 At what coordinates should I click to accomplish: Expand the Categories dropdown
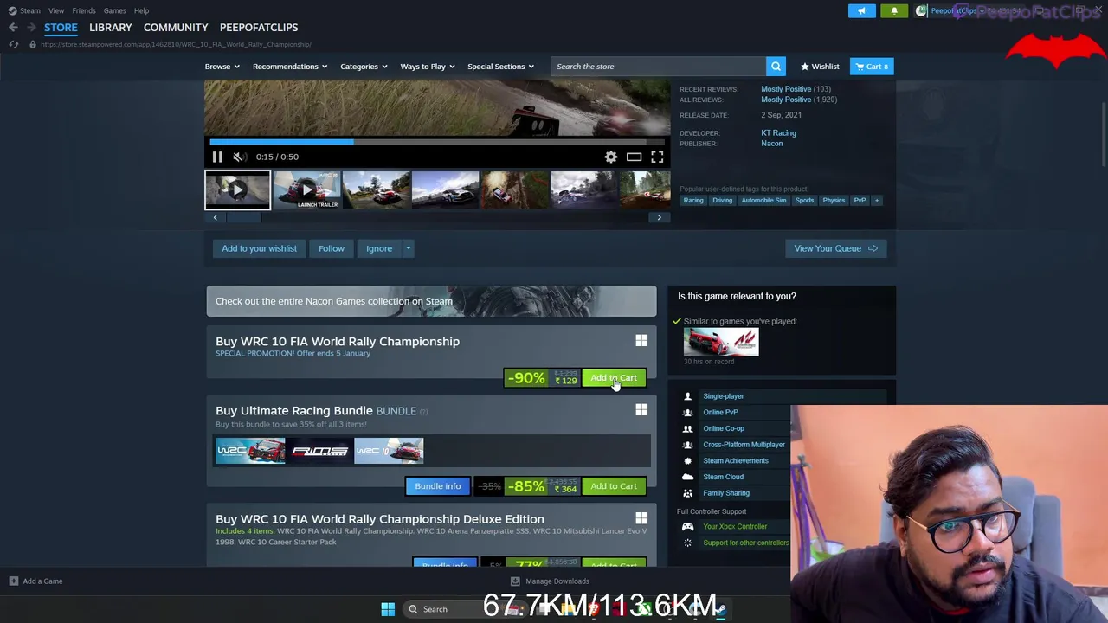click(x=364, y=67)
